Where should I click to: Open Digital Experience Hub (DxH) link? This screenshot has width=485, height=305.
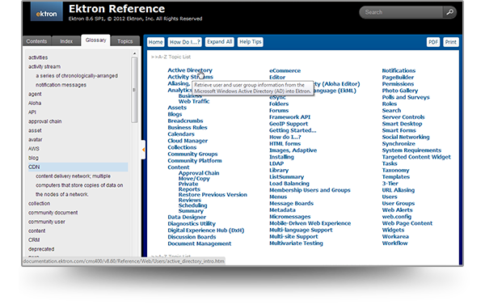(x=206, y=231)
